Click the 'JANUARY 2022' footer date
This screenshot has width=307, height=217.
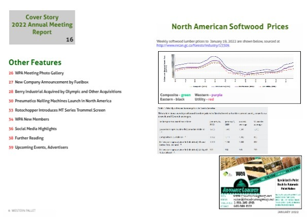[288, 212]
